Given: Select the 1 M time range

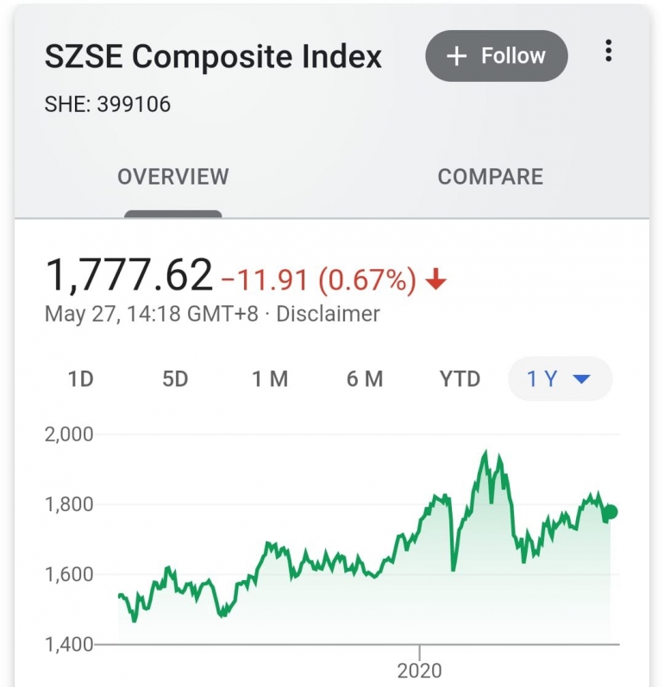Looking at the screenshot, I should (x=270, y=379).
